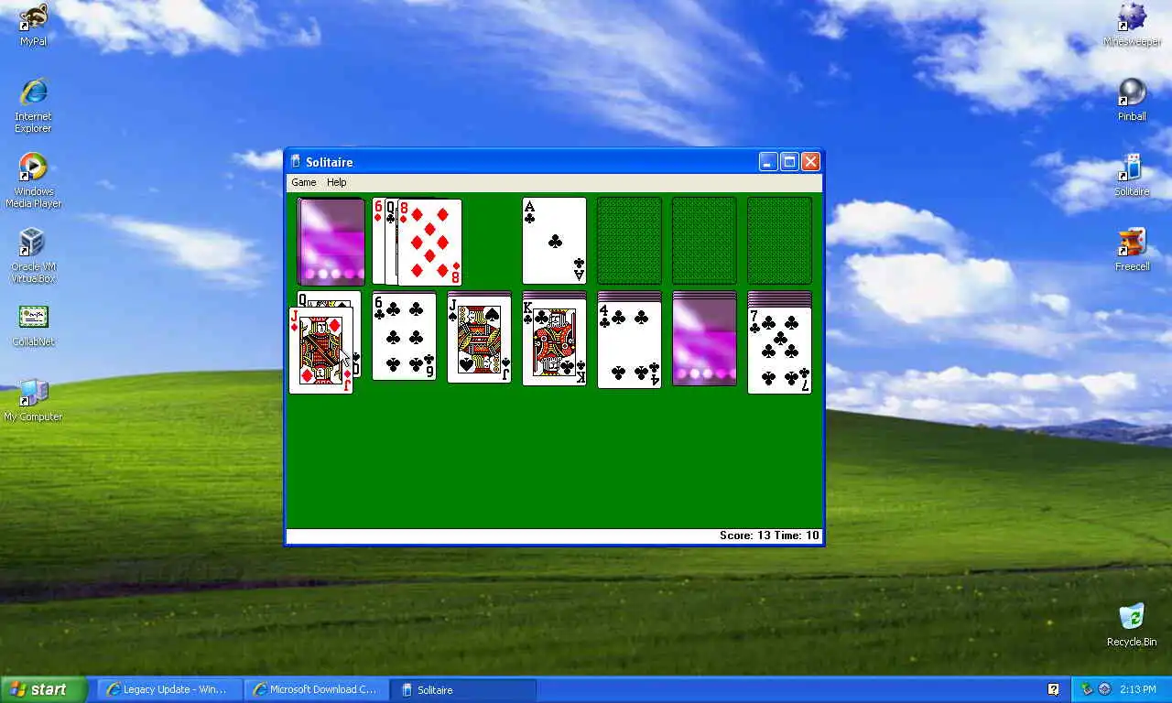The image size is (1172, 703).
Task: Click the Solitaire desktop shortcut icon
Action: (x=1132, y=175)
